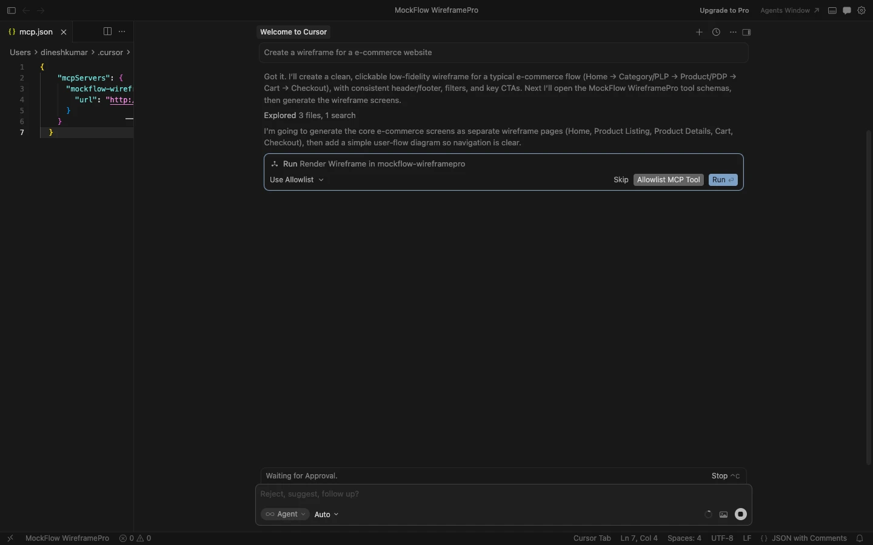Screen dimensions: 873x545
Task: Click Ln 7, Col 4 in status bar
Action: [x=639, y=538]
